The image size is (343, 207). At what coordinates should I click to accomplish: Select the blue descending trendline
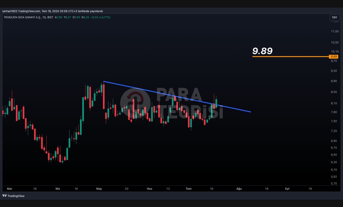click(177, 97)
